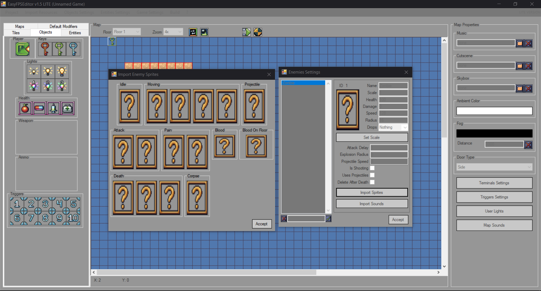
Task: Browse for a Skybox image
Action: (x=520, y=89)
